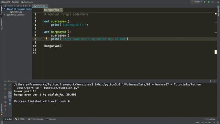This screenshot has width=220, height=124.
Task: Click line number 10 in gutter
Action: click(34, 46)
